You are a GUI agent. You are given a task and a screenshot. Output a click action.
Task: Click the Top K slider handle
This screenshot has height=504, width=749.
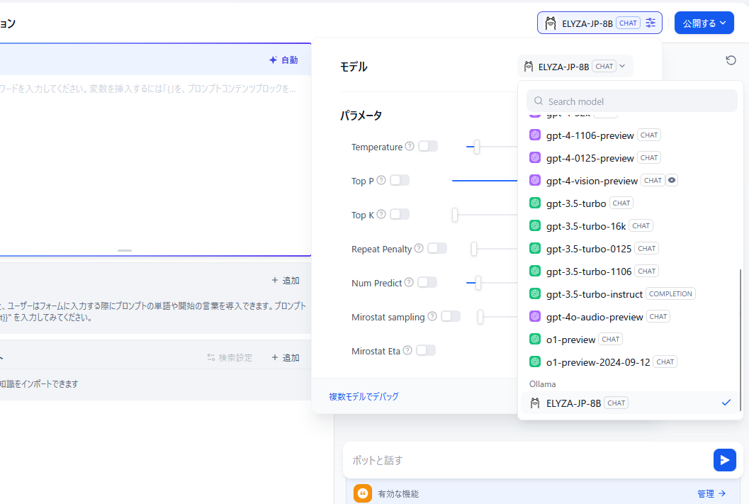455,215
